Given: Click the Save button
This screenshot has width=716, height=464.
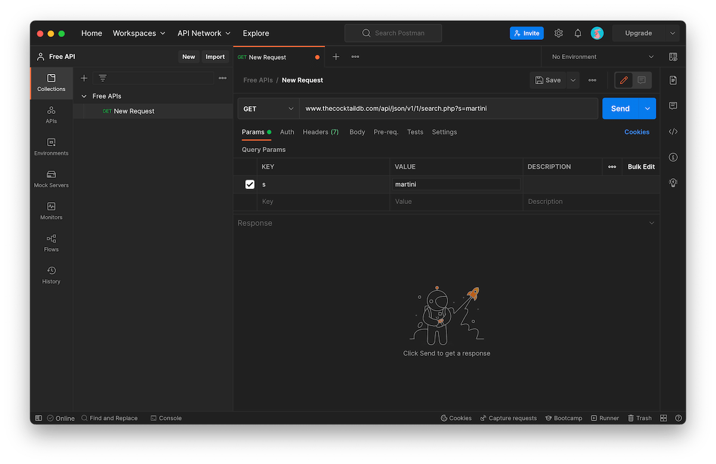Looking at the screenshot, I should tap(548, 80).
